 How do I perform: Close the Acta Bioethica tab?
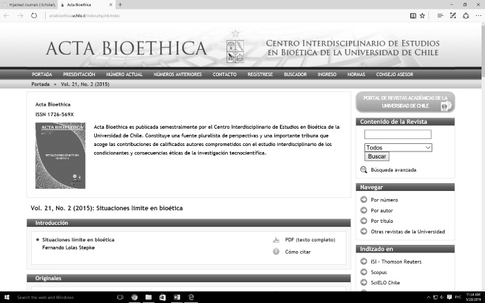tap(111, 5)
